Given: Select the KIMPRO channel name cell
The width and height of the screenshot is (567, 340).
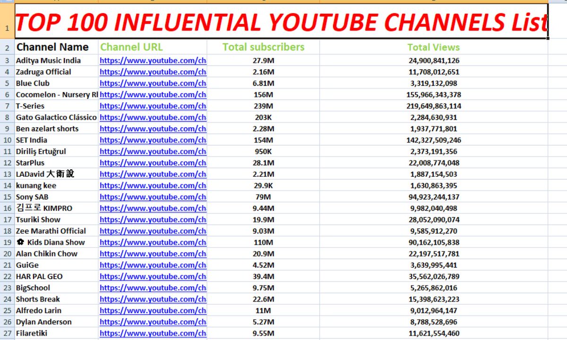Looking at the screenshot, I should (56, 208).
